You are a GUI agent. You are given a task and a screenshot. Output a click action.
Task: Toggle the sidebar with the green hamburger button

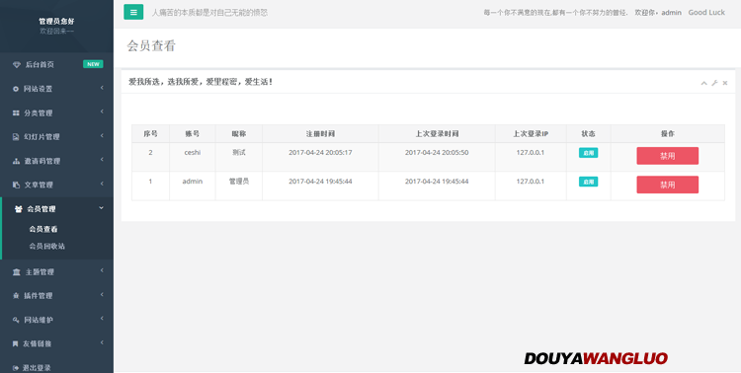click(133, 12)
